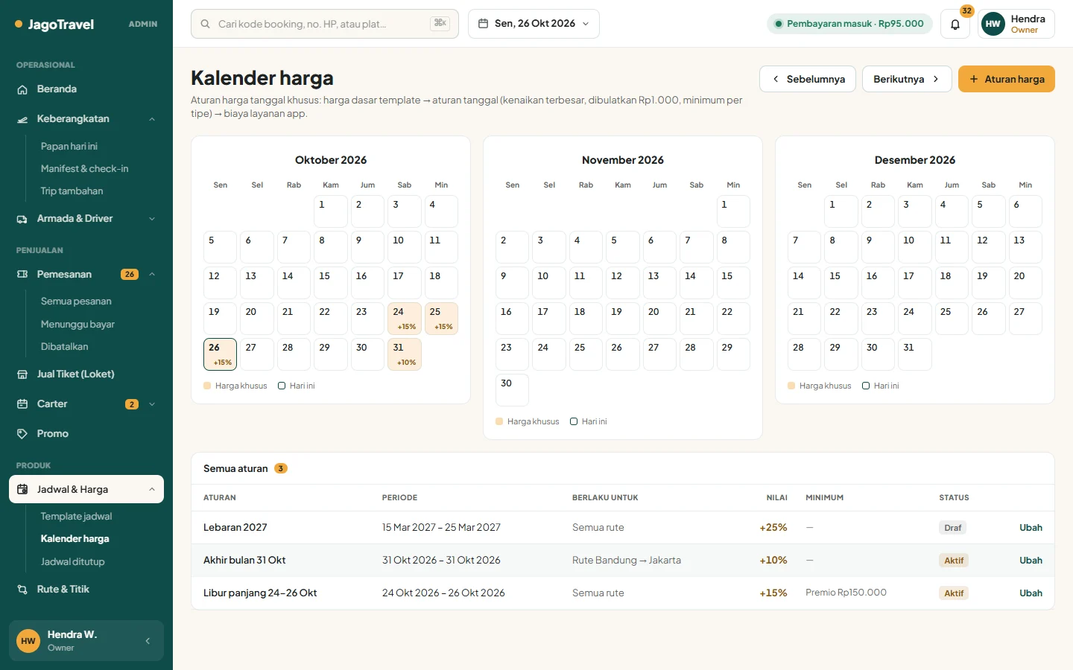Click Ubah for Akhir bulan 31 Okt
This screenshot has width=1073, height=670.
coord(1031,561)
